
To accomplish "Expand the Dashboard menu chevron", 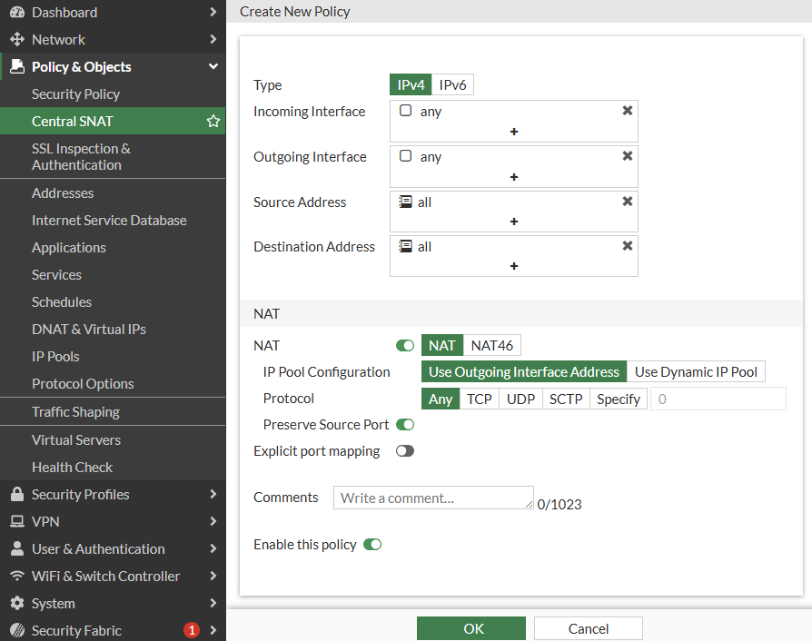I will 213,12.
